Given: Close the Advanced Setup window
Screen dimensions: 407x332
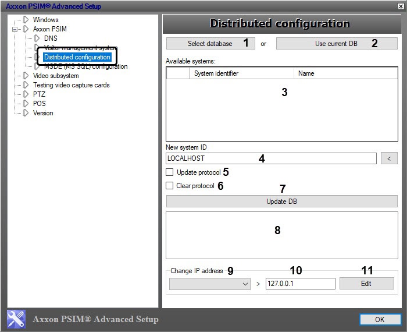Looking at the screenshot, I should point(401,6).
